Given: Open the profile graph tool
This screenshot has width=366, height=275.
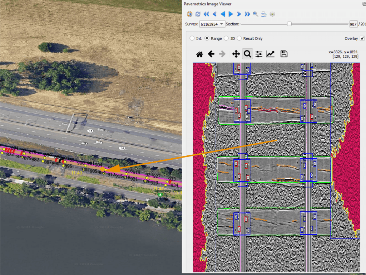Looking at the screenshot, I should [x=270, y=54].
